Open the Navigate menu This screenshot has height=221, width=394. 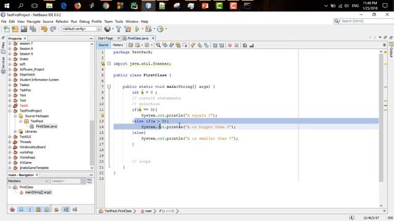pyautogui.click(x=34, y=21)
